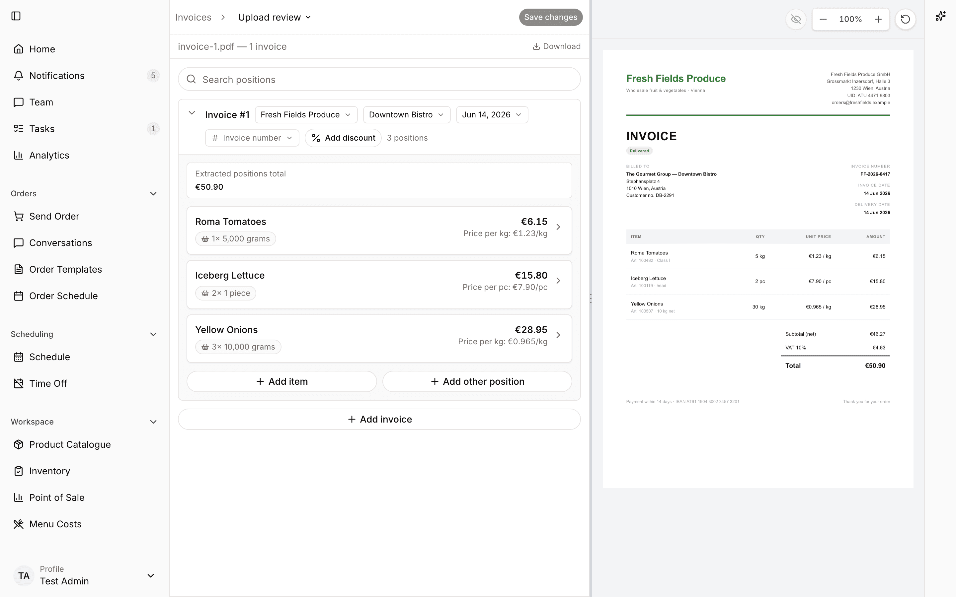The height and width of the screenshot is (597, 956).
Task: Open Notifications in sidebar
Action: [x=85, y=75]
